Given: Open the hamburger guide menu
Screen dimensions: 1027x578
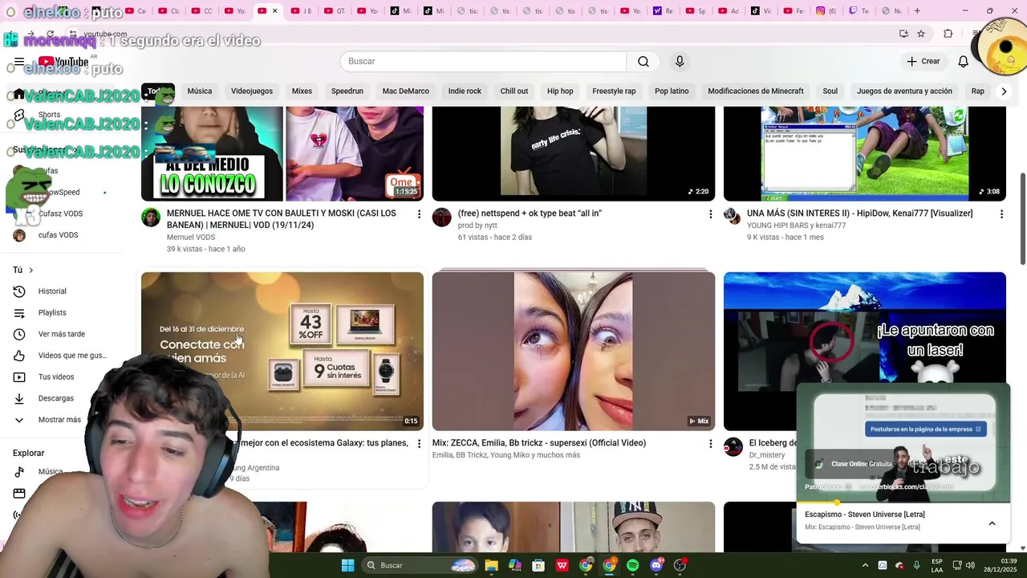Looking at the screenshot, I should click(x=19, y=62).
